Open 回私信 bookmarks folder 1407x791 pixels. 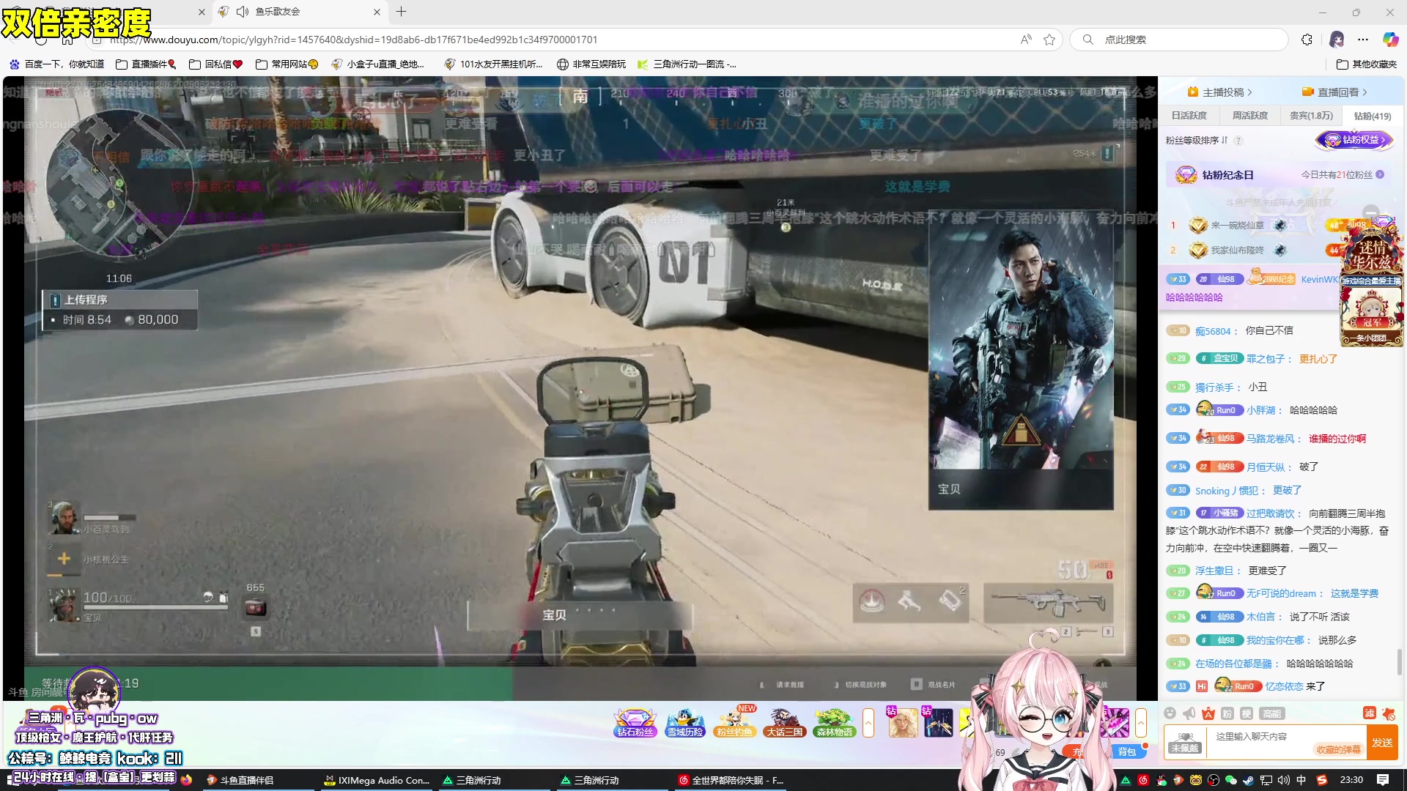[x=215, y=64]
